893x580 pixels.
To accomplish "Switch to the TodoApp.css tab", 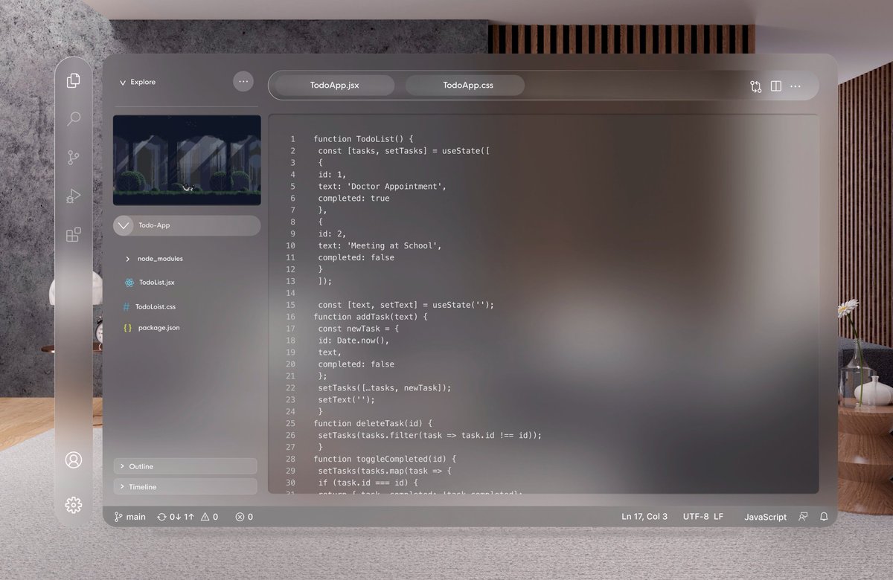I will pyautogui.click(x=465, y=86).
